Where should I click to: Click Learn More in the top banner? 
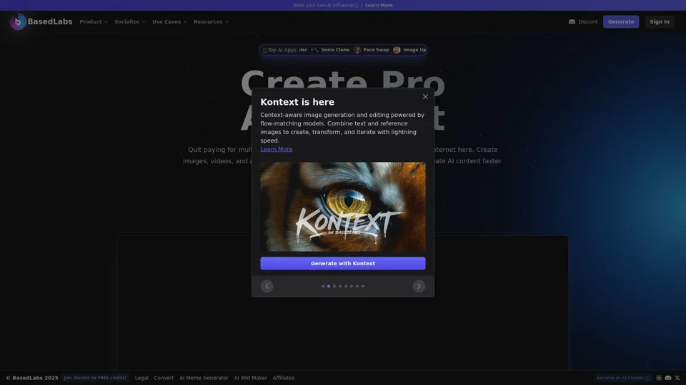click(379, 5)
